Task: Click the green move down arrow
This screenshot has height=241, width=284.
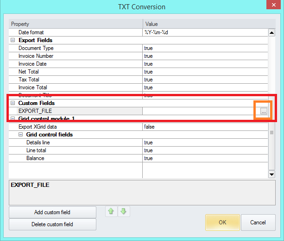Action: (x=123, y=212)
